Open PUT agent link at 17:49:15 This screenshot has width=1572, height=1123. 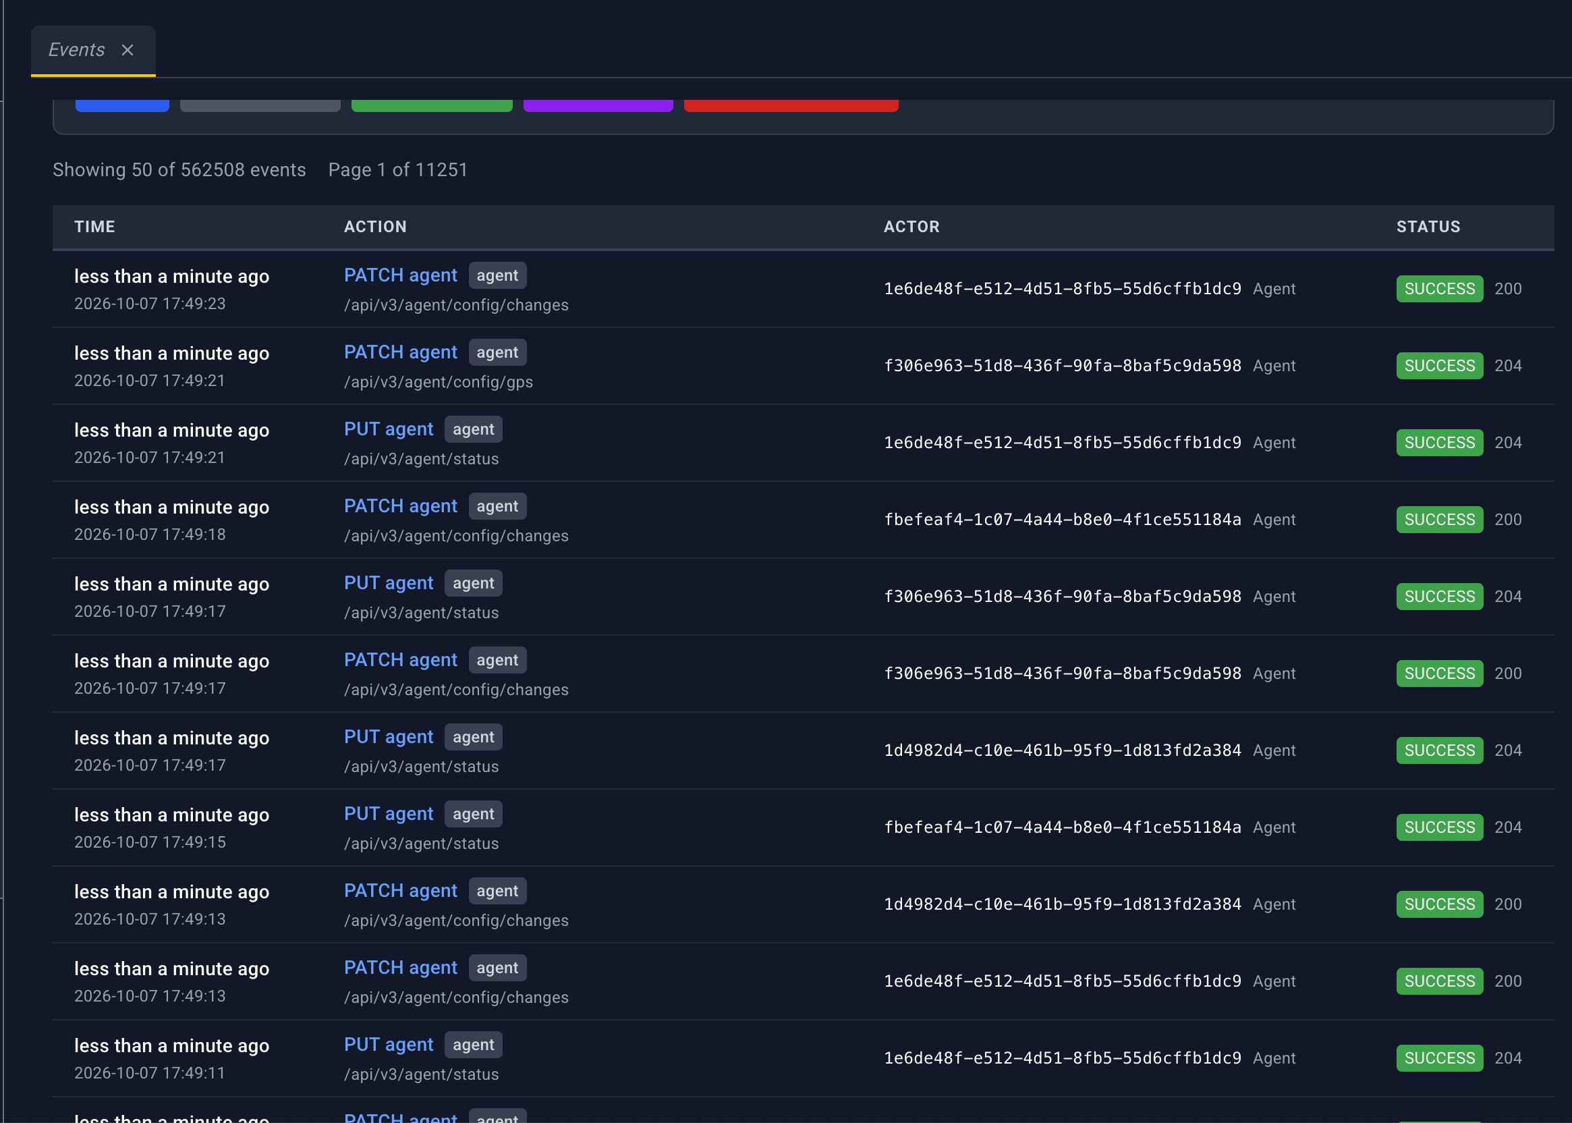[389, 814]
